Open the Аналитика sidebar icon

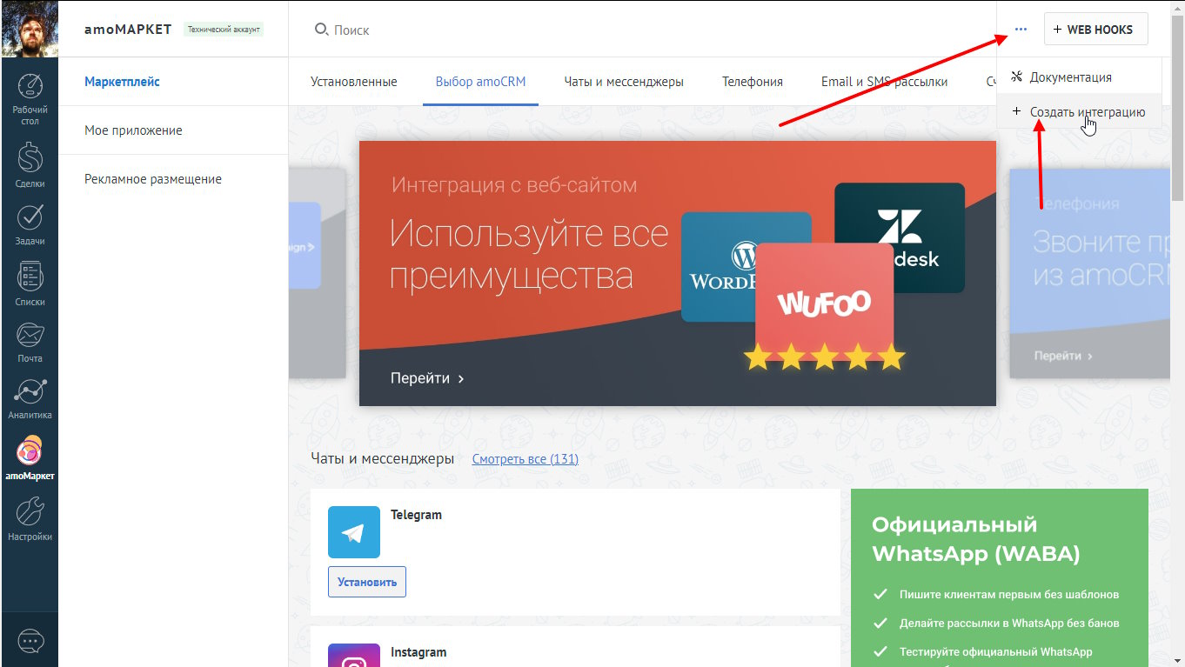pyautogui.click(x=30, y=393)
